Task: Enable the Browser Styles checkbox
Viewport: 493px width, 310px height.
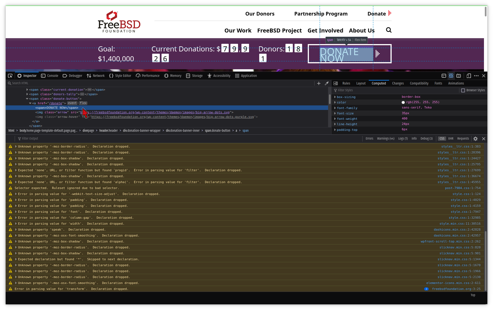Action: pyautogui.click(x=463, y=90)
